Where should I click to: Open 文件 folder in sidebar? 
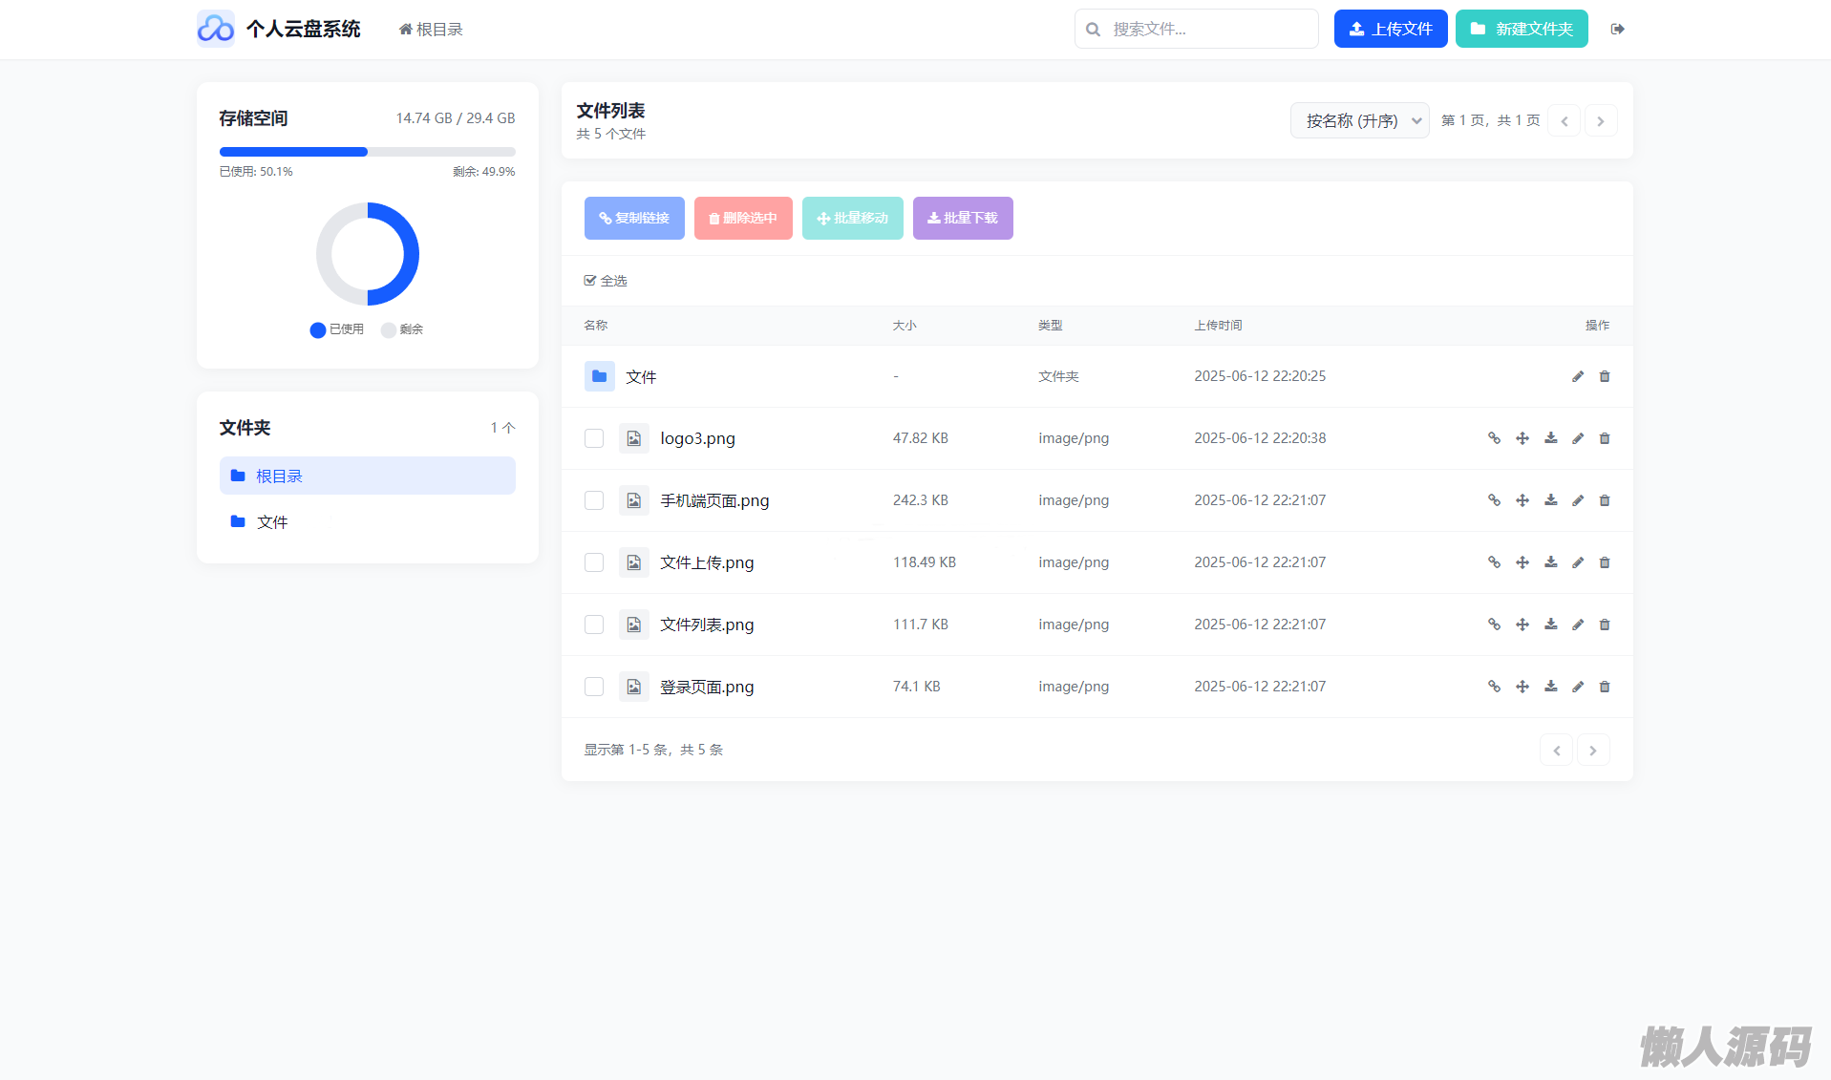point(271,522)
